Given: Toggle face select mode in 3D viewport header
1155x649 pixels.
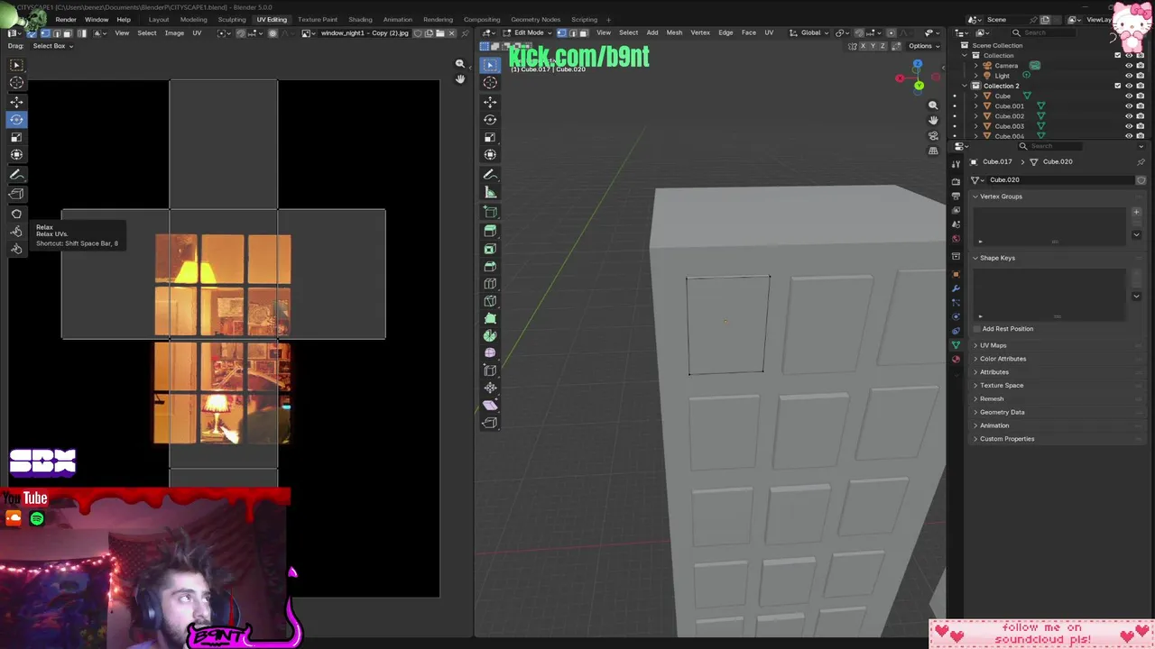Looking at the screenshot, I should (x=583, y=33).
